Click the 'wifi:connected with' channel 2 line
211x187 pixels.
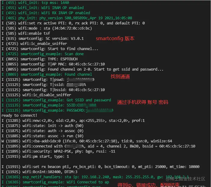pos(98,146)
